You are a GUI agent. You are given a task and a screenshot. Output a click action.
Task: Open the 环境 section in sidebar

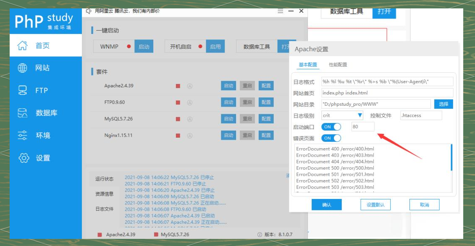click(x=45, y=136)
